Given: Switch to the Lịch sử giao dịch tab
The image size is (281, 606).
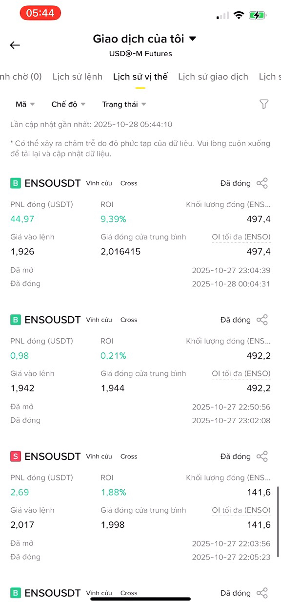Looking at the screenshot, I should [x=213, y=77].
